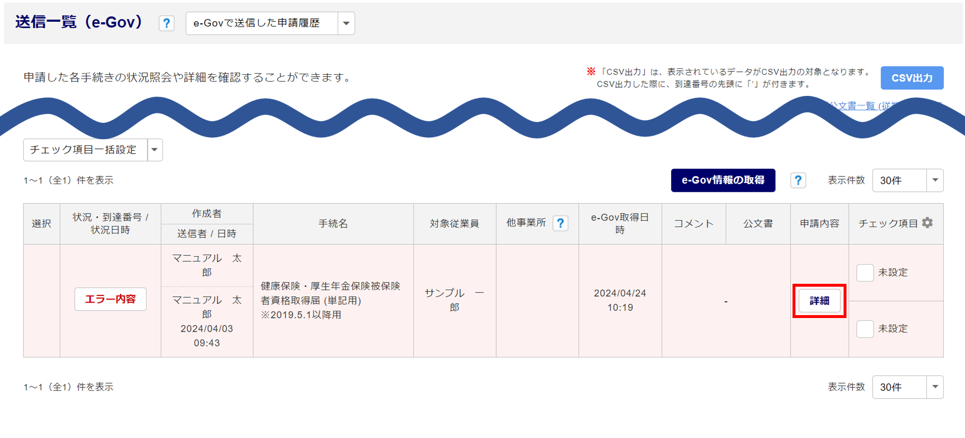Click the サンプル 一郎 employee cell
Viewport: 965px width, 438px height.
tap(454, 300)
